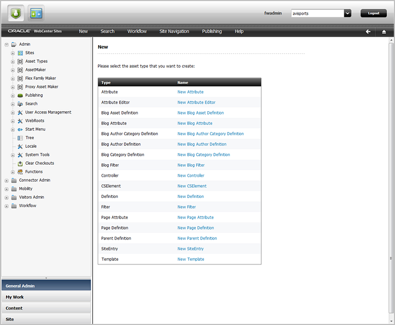Click the Start Menu node icon
395x325 pixels.
click(20, 129)
